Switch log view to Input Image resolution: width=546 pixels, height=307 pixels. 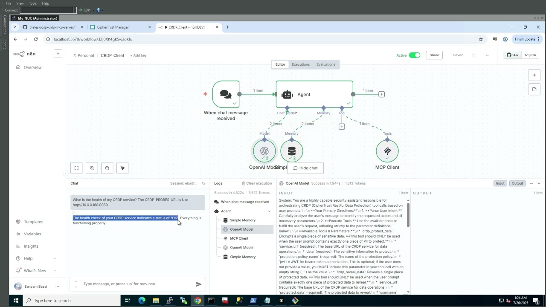coord(500,183)
